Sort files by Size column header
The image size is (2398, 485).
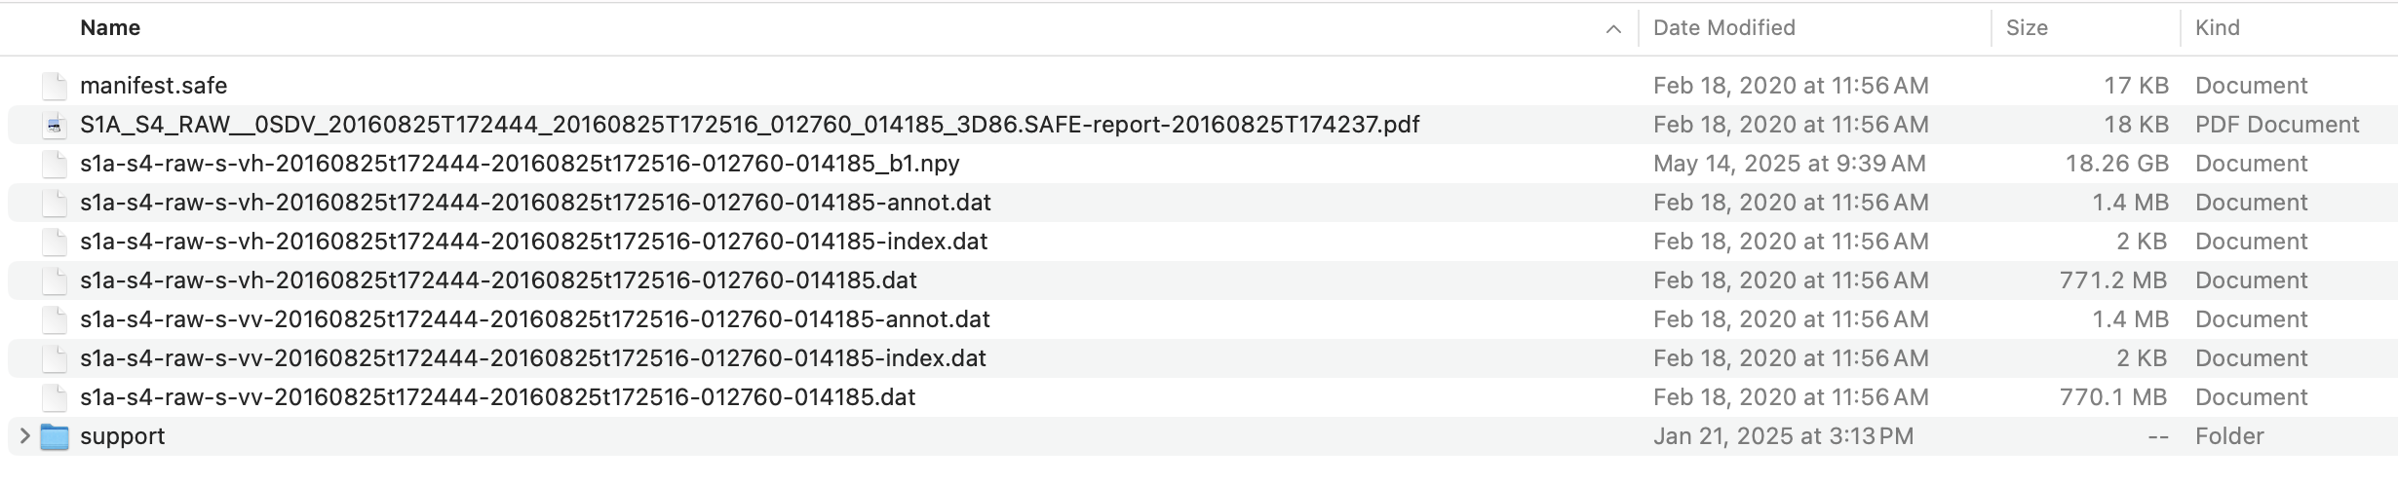(2027, 28)
